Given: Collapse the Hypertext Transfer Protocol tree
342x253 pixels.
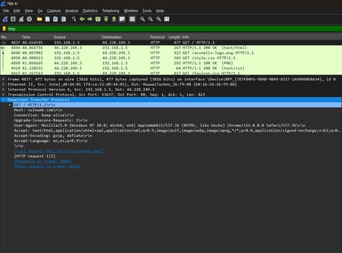Looking at the screenshot, I should click(3, 100).
